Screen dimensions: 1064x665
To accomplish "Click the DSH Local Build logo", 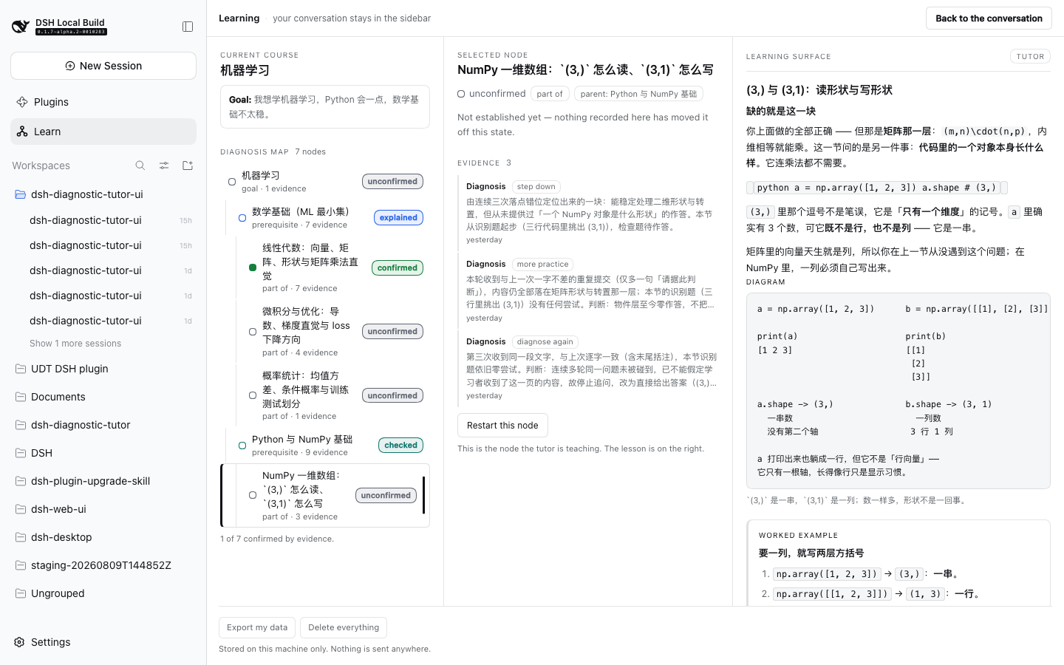I will tap(21, 27).
